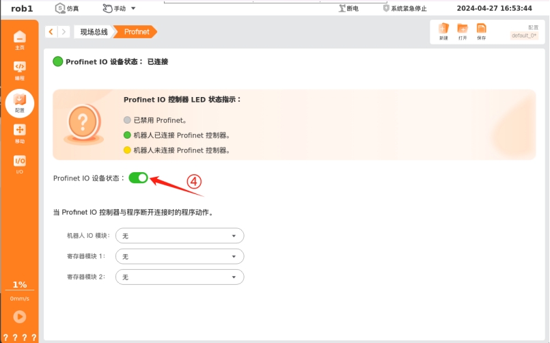Click the question marks at sidebar bottom
Image resolution: width=550 pixels, height=343 pixels.
(20, 338)
